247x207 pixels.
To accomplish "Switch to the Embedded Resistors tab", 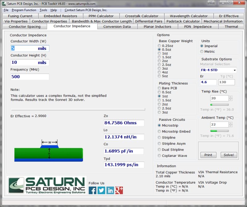I will 61,16.
